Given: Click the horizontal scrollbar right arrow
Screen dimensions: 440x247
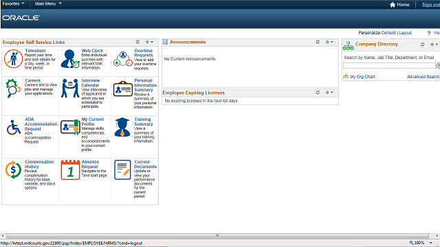Looking at the screenshot, I should (x=437, y=236).
